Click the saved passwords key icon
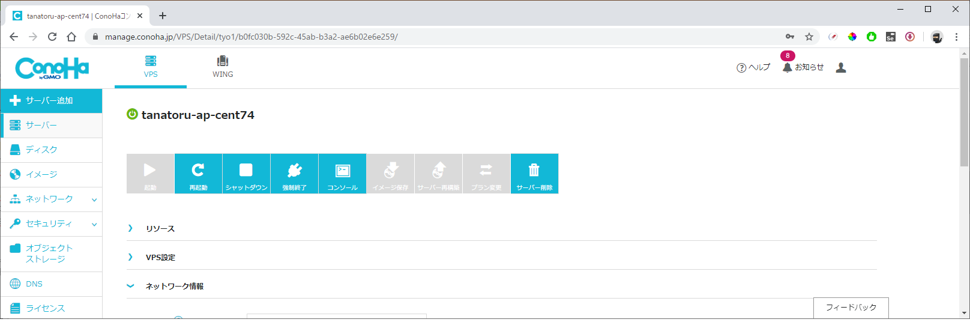 (790, 37)
